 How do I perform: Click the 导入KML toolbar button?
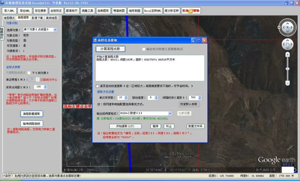pos(9,11)
